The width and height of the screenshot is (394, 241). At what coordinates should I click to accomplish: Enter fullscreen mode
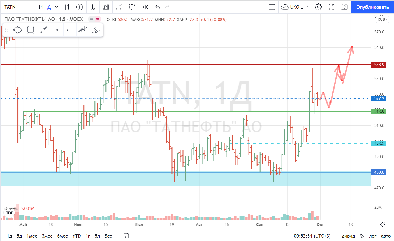click(331, 7)
